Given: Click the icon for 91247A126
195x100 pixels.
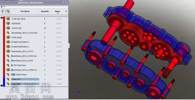Looking at the screenshot, I should click(8, 28).
